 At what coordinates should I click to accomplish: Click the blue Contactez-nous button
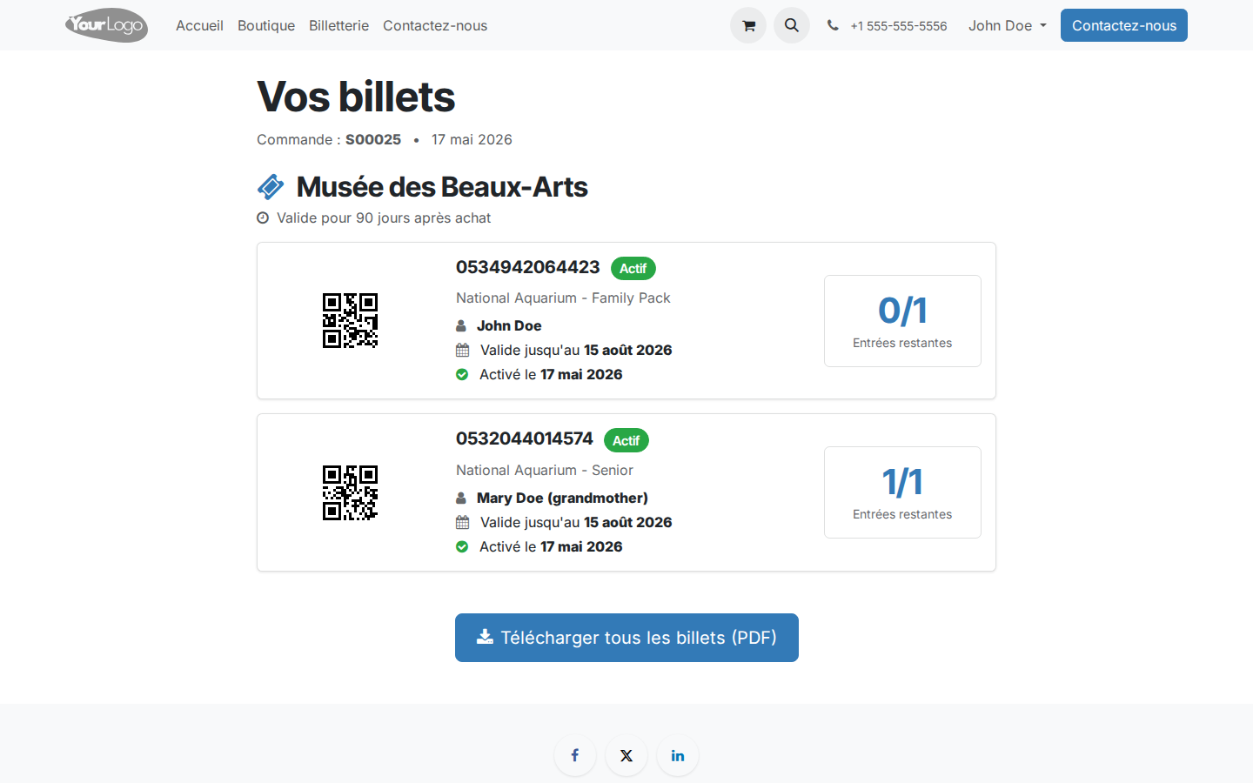point(1124,25)
